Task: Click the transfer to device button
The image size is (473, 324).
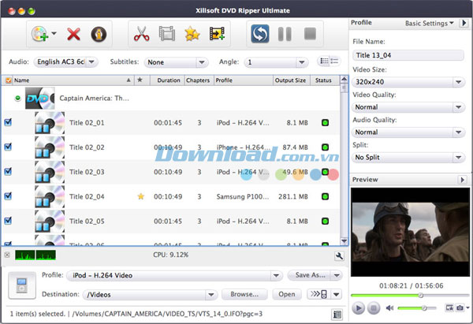Action: click(x=318, y=294)
